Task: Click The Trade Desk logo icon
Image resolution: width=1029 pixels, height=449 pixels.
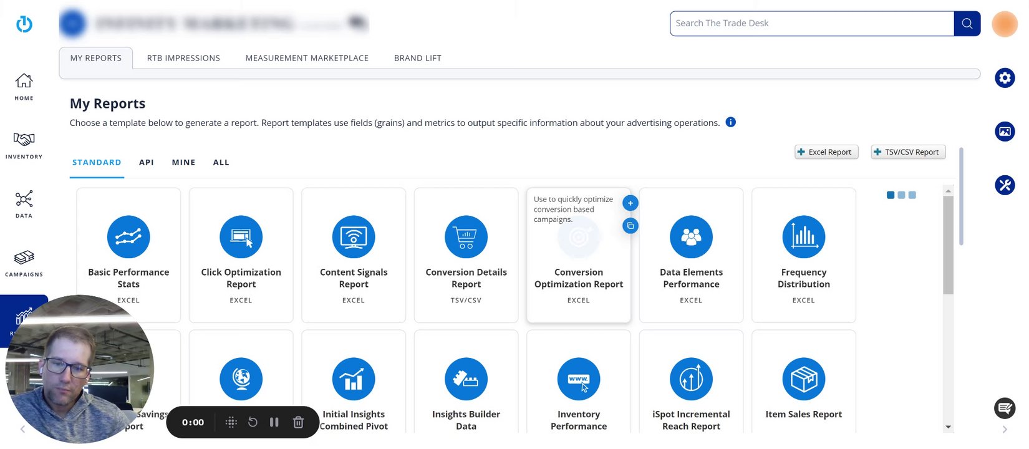Action: tap(24, 24)
